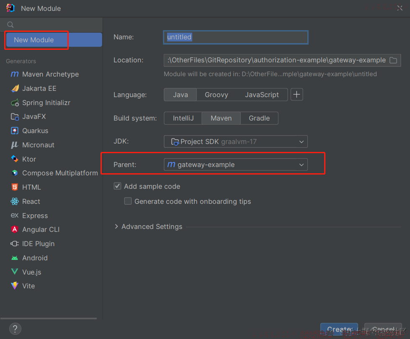Browse location with folder icon
The image size is (410, 339).
(x=393, y=60)
